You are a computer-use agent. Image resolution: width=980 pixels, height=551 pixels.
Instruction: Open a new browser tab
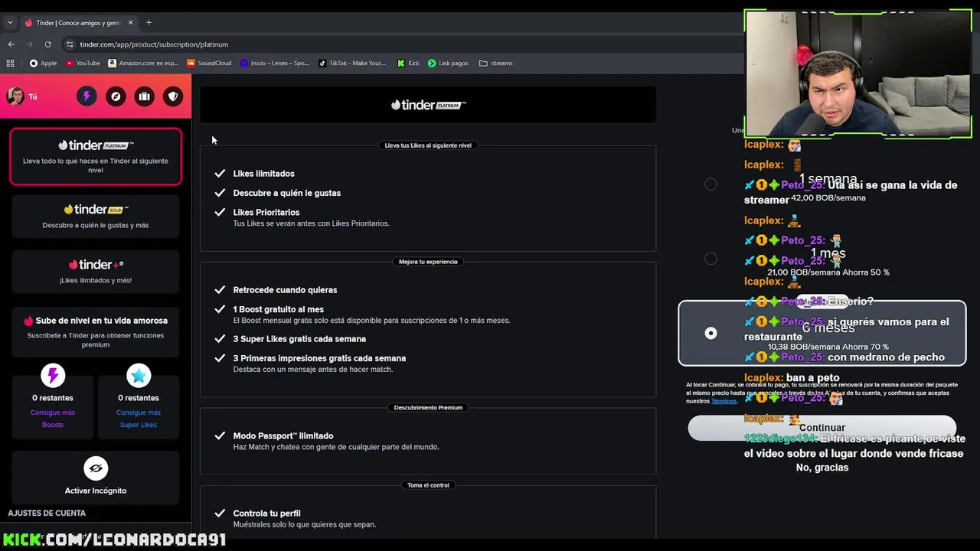pos(149,22)
